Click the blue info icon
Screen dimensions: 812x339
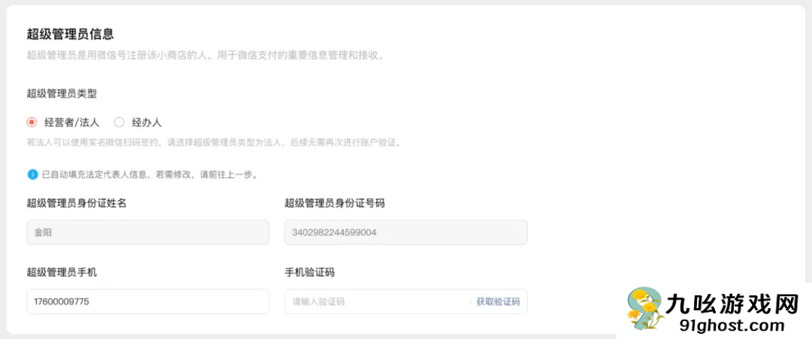32,174
